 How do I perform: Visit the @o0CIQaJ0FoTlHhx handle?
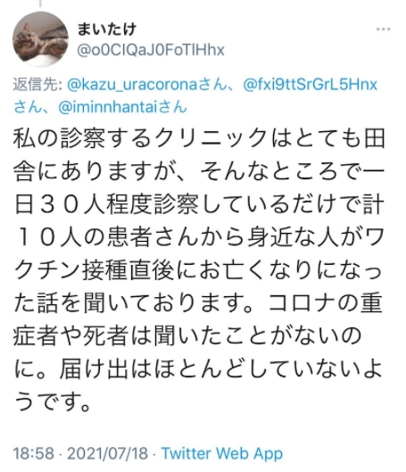pos(151,50)
